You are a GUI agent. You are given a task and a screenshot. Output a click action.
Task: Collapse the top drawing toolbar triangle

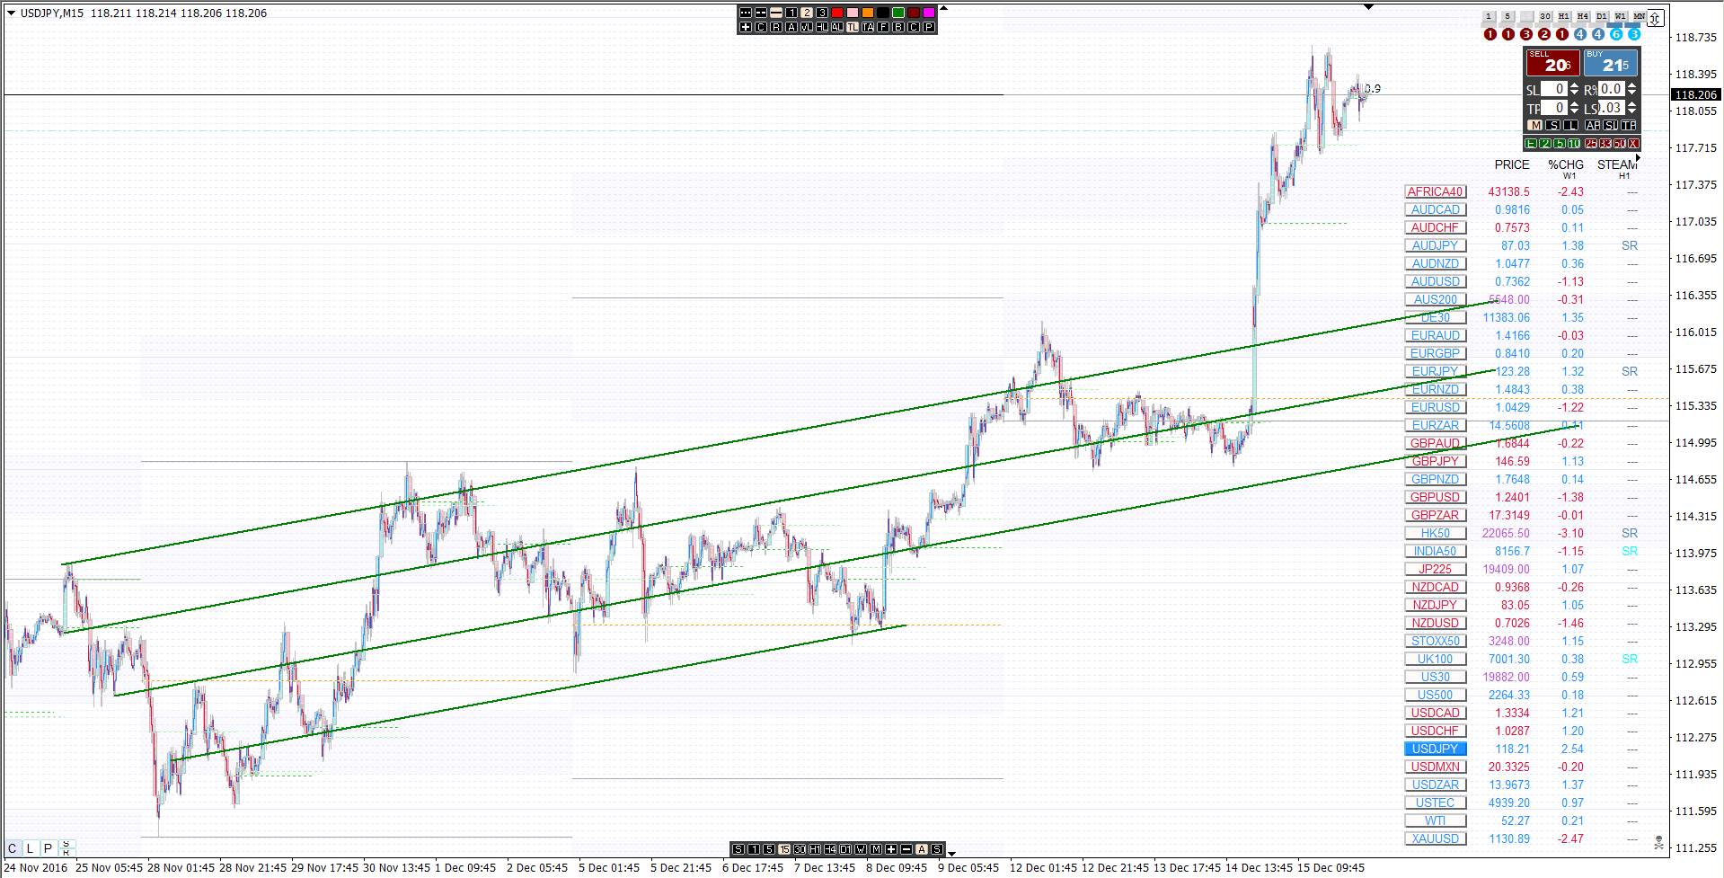[943, 8]
